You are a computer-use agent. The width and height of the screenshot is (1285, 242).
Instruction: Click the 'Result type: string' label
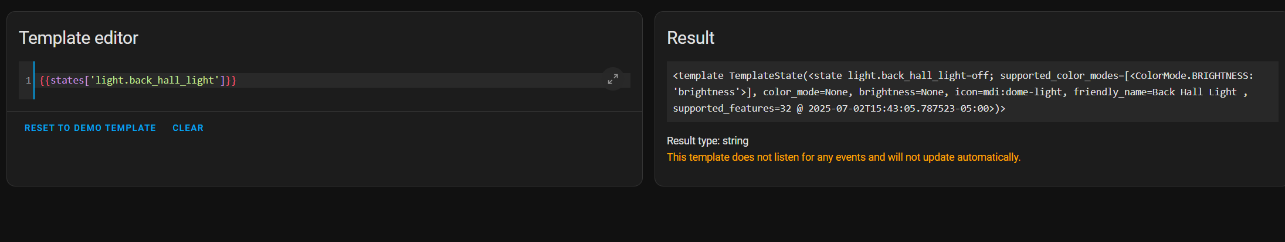[x=707, y=141]
